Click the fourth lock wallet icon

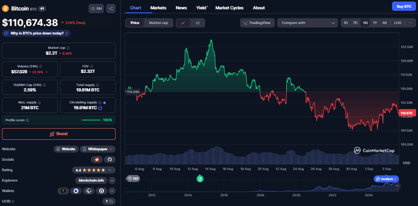tap(102, 191)
